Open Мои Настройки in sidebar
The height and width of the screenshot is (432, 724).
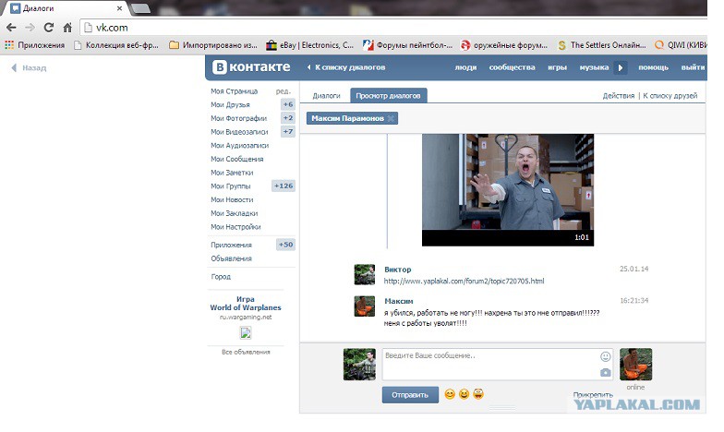(x=235, y=227)
